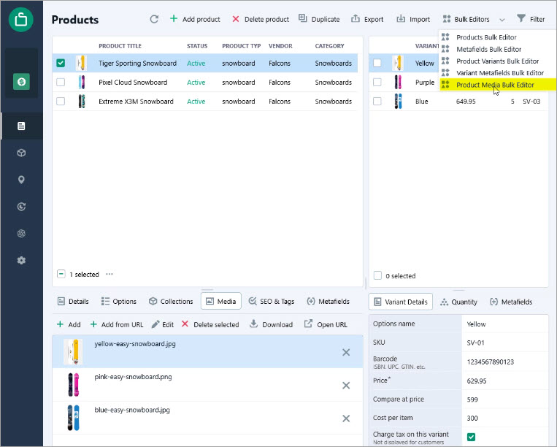Screen dimensions: 557x447
Task: Open the refresh-clock sidebar icon
Action: (21, 207)
